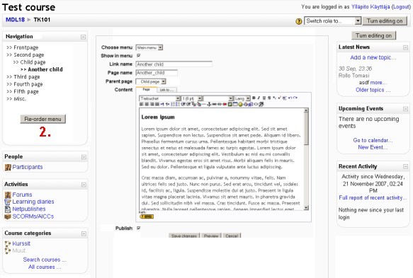Center-align text in the editor
The image size is (413, 278).
(147, 105)
